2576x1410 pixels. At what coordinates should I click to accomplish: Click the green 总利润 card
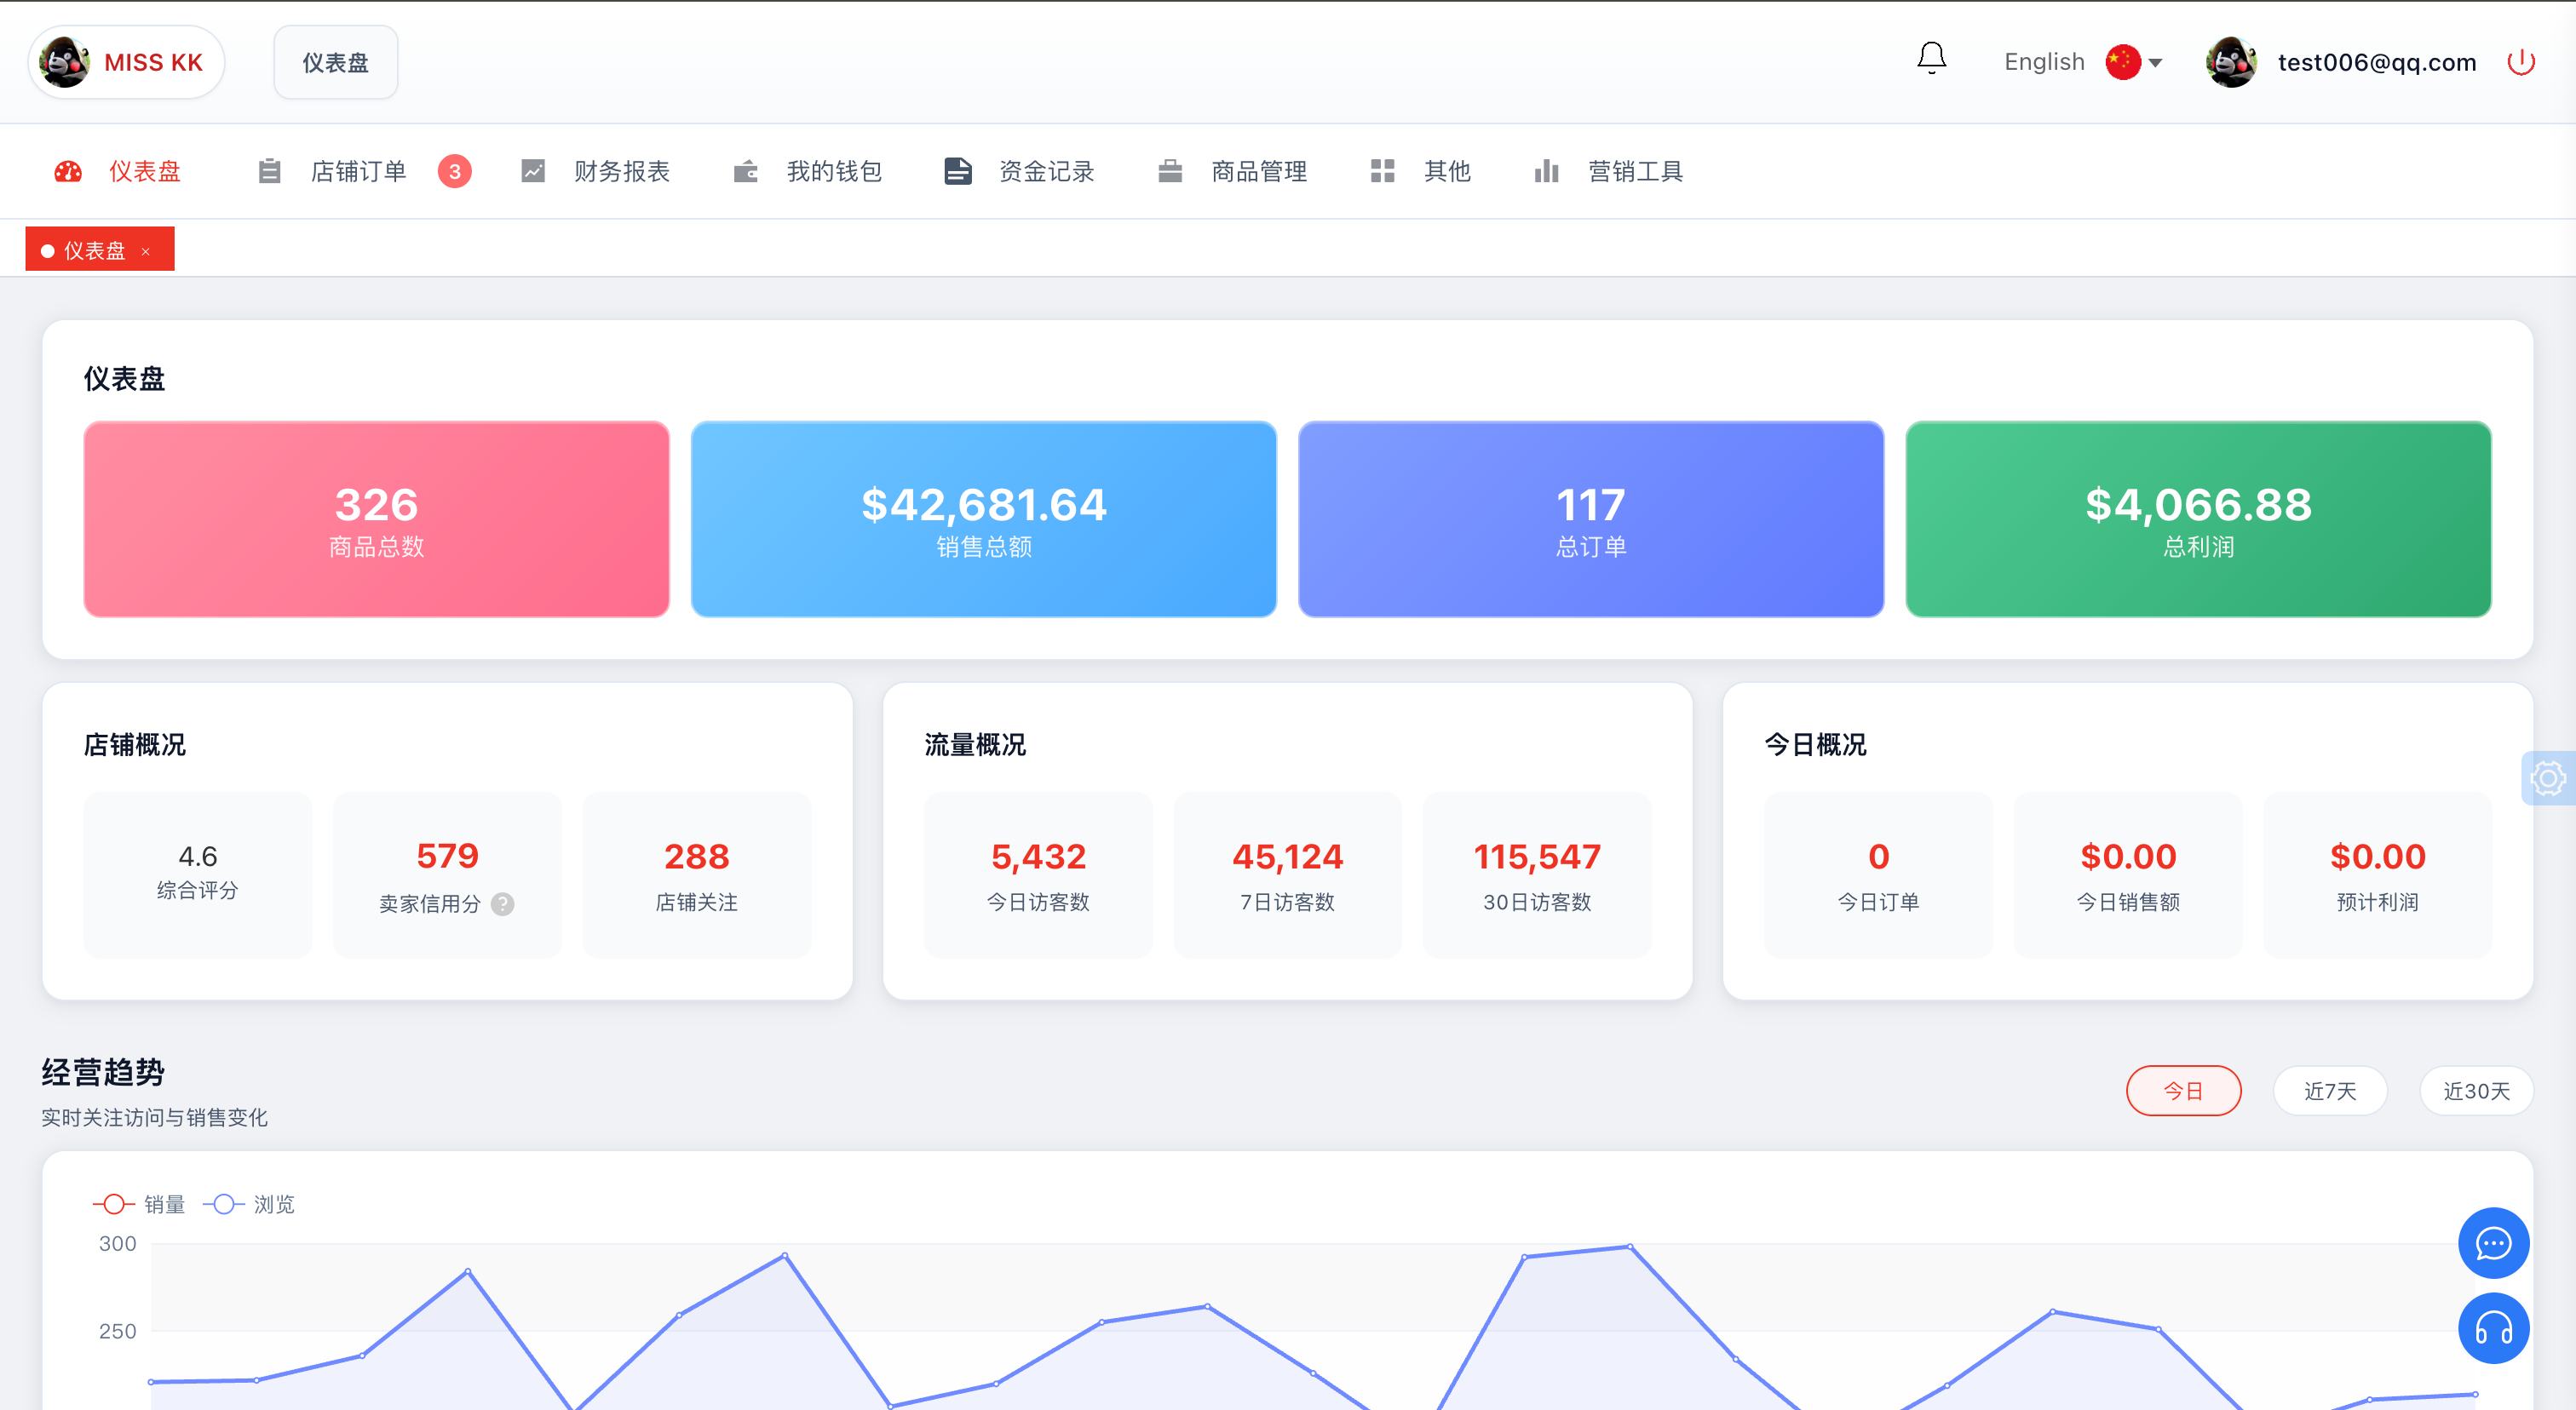pos(2198,519)
